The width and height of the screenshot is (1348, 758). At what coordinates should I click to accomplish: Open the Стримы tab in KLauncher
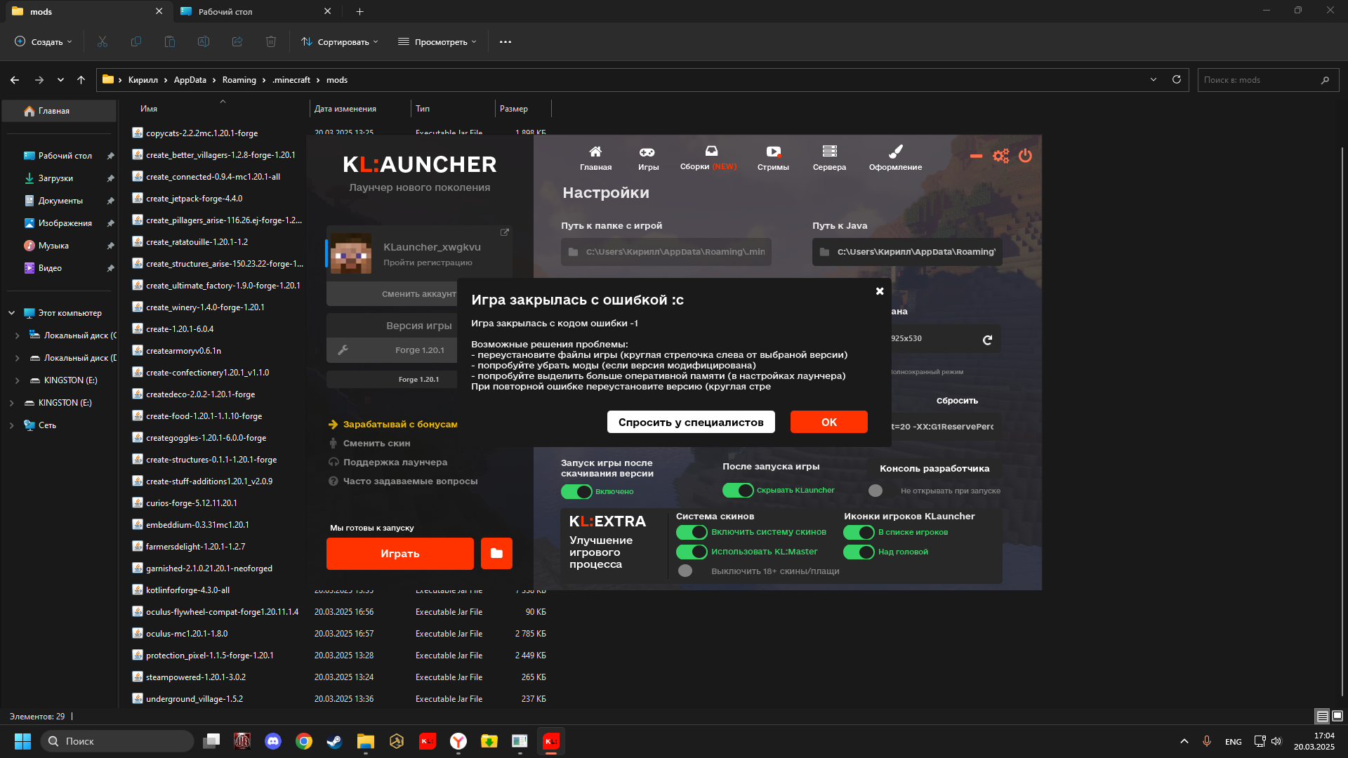[x=773, y=157]
